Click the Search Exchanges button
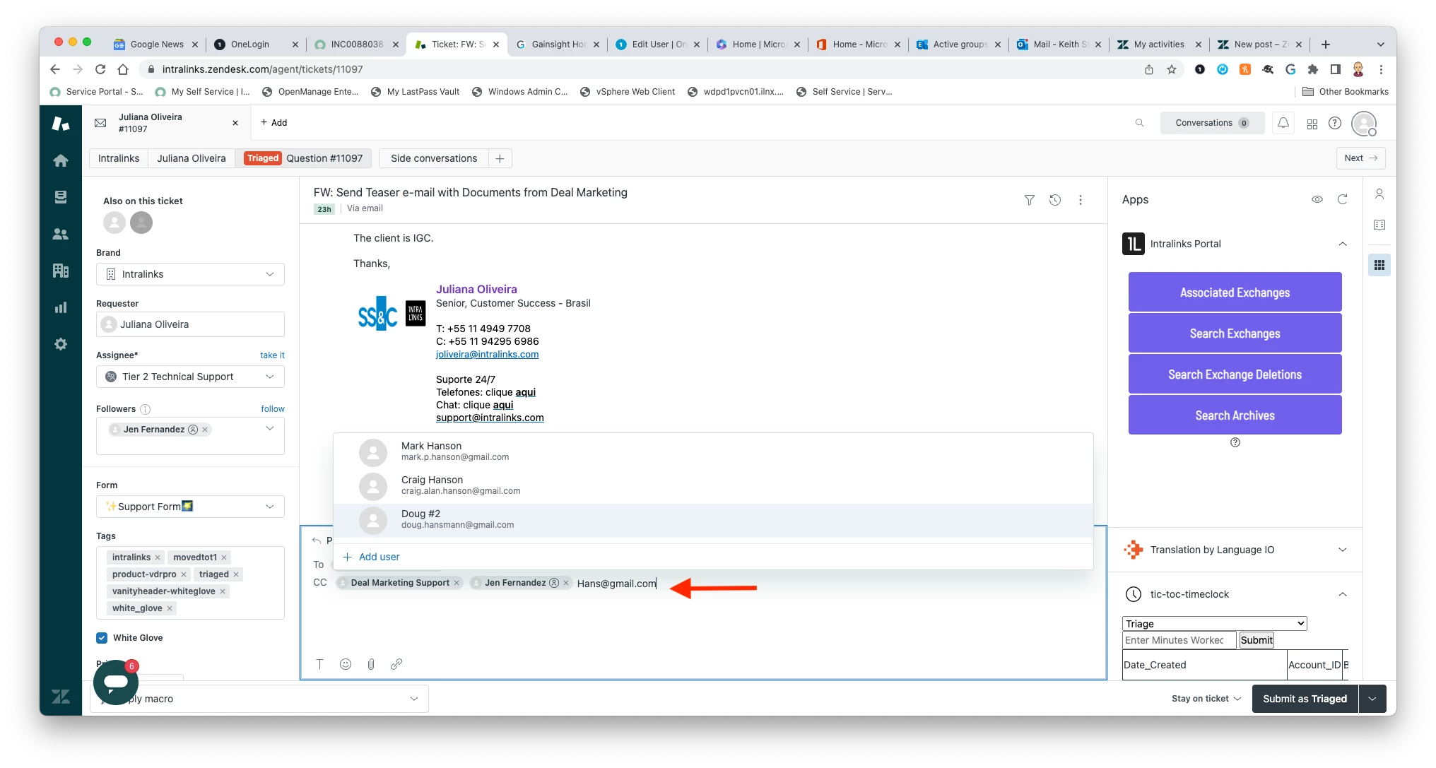 click(x=1235, y=333)
